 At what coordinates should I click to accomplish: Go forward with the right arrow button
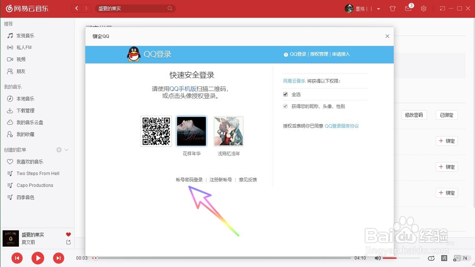click(x=86, y=9)
